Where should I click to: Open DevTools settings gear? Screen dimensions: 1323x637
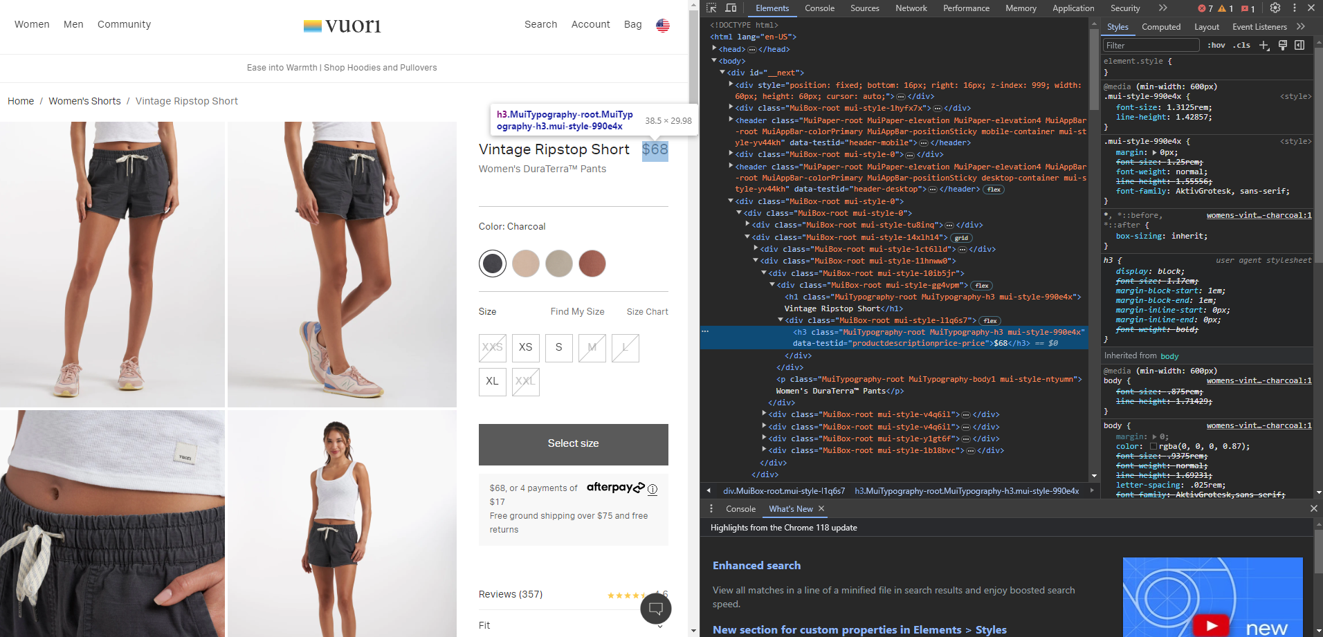pos(1275,8)
